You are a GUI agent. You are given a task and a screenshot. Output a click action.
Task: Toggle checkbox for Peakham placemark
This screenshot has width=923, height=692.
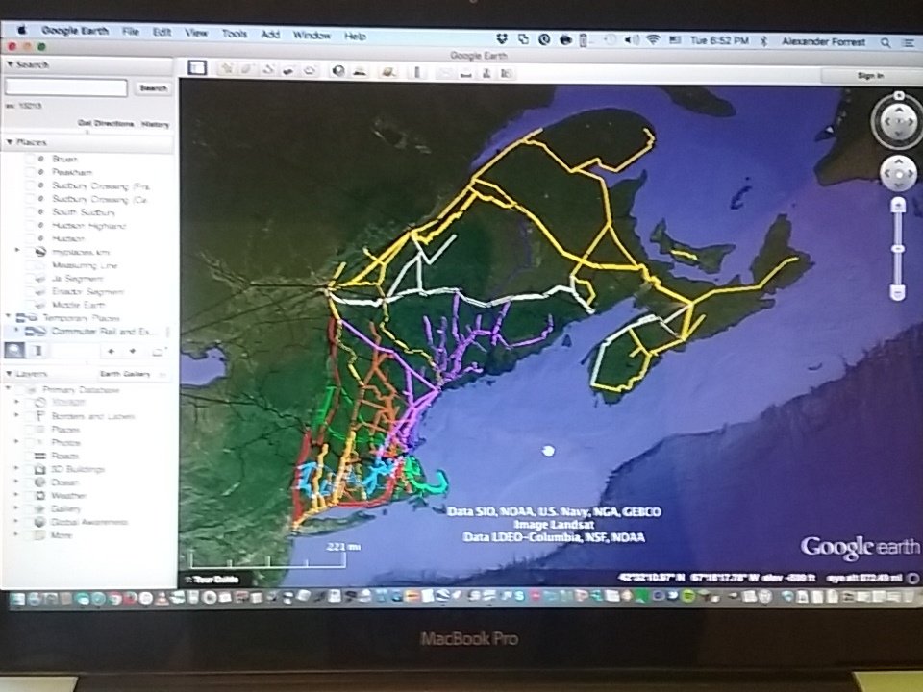30,172
